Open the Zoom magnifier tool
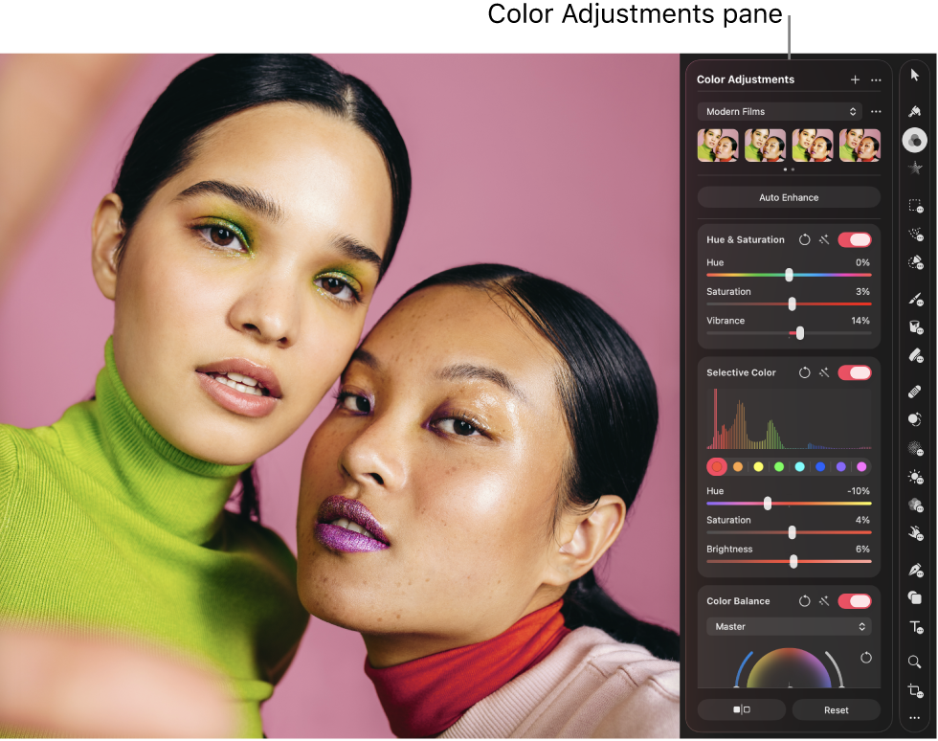This screenshot has height=741, width=938. point(914,661)
